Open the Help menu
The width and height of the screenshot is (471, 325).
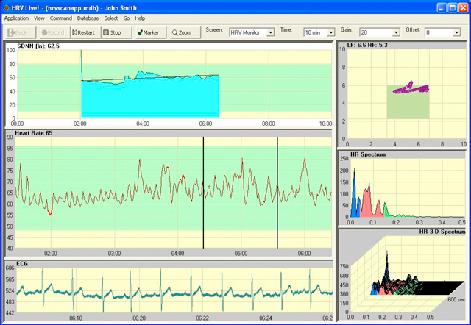coord(140,17)
